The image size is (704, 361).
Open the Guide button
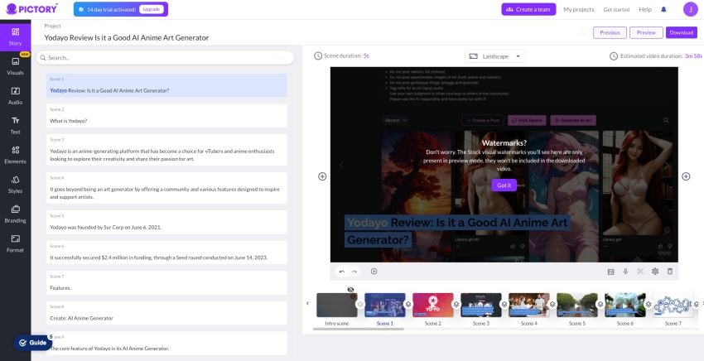coord(33,343)
